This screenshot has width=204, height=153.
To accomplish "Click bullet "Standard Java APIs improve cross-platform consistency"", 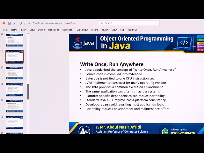I will coord(126,100).
